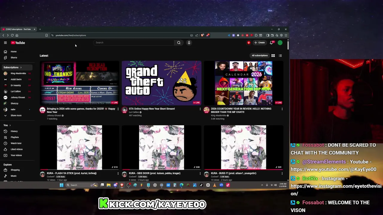The width and height of the screenshot is (383, 215).
Task: Open VLC media player from the taskbar
Action: [x=215, y=185]
